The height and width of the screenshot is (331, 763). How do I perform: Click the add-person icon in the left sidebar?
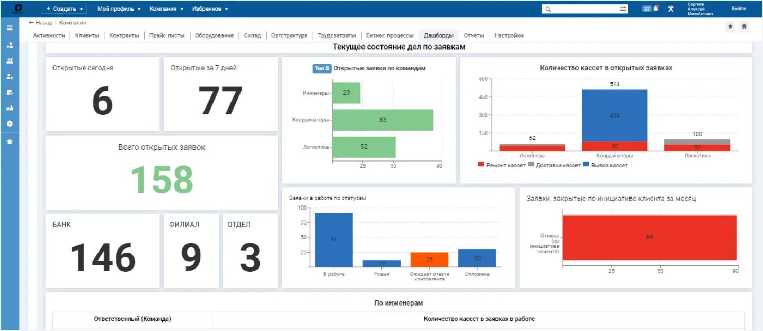click(10, 46)
